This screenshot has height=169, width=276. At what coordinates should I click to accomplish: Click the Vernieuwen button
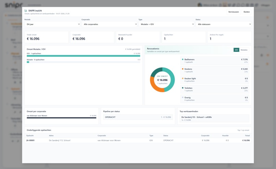tap(234, 12)
